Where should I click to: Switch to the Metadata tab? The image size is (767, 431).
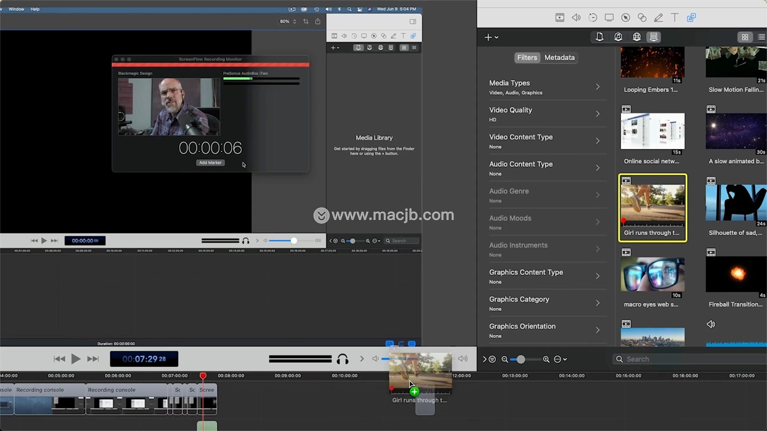(559, 57)
